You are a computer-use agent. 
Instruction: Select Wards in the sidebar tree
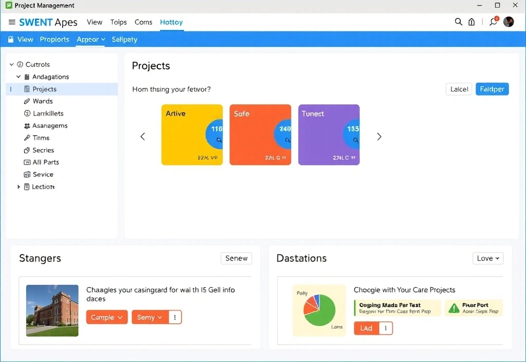43,101
